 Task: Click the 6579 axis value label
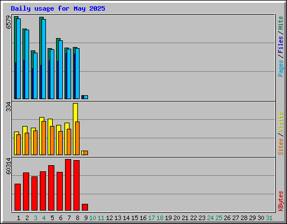pyautogui.click(x=8, y=22)
